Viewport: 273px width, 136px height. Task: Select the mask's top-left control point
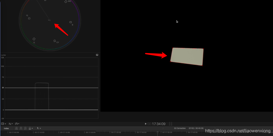pos(173,48)
